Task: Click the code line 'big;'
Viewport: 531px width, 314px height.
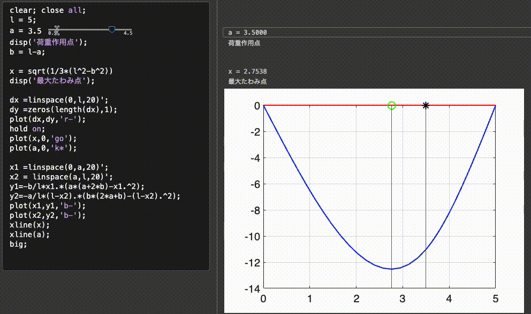Action: pyautogui.click(x=18, y=244)
